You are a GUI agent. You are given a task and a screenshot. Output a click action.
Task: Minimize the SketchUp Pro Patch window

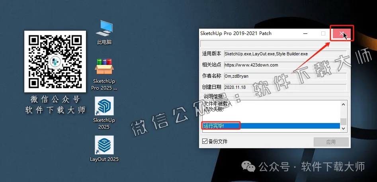point(306,33)
